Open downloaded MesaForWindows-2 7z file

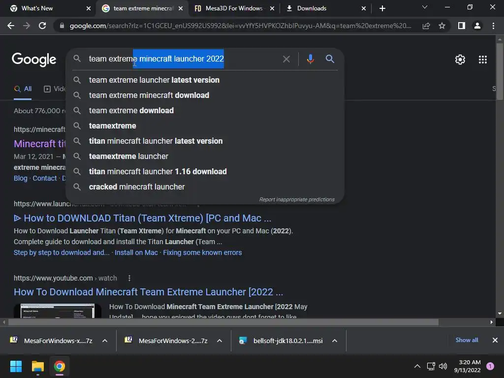166,341
